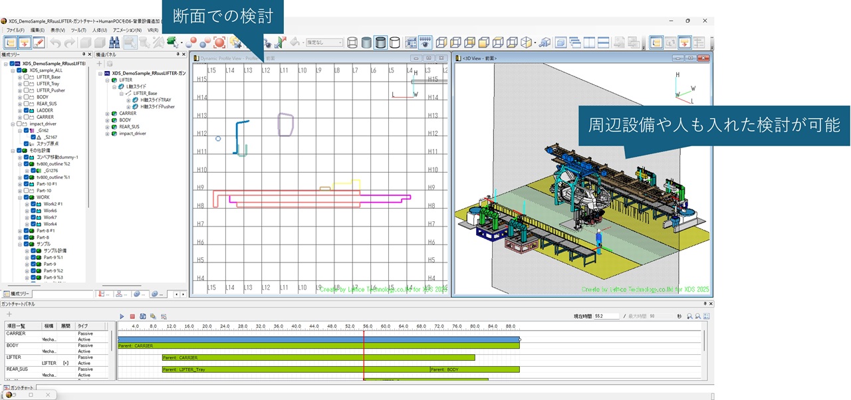Click the panel icon with red down arrow, right toolbar
Image resolution: width=851 pixels, height=400 pixels.
point(684,43)
